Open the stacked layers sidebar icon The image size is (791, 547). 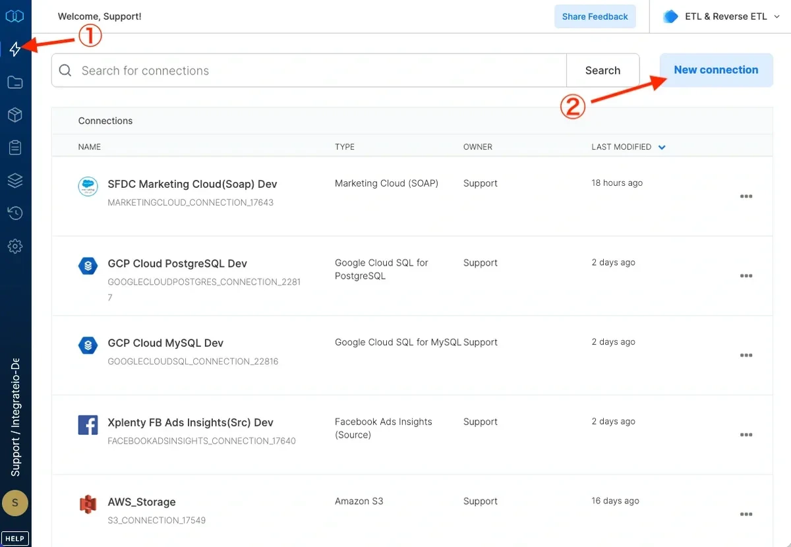(x=15, y=180)
